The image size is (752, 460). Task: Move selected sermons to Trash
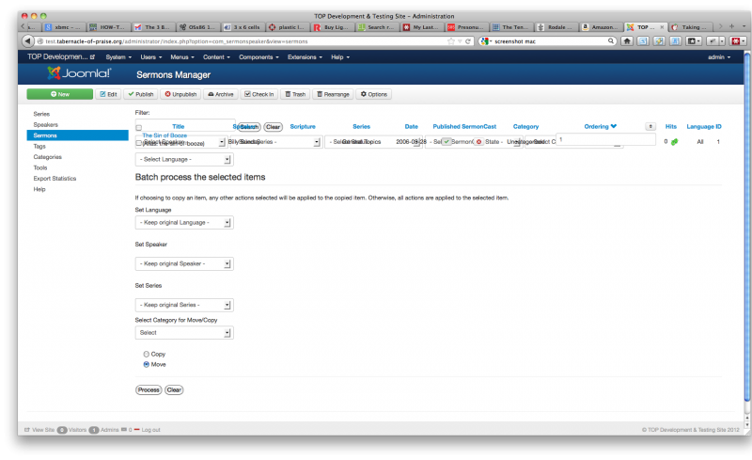[295, 94]
